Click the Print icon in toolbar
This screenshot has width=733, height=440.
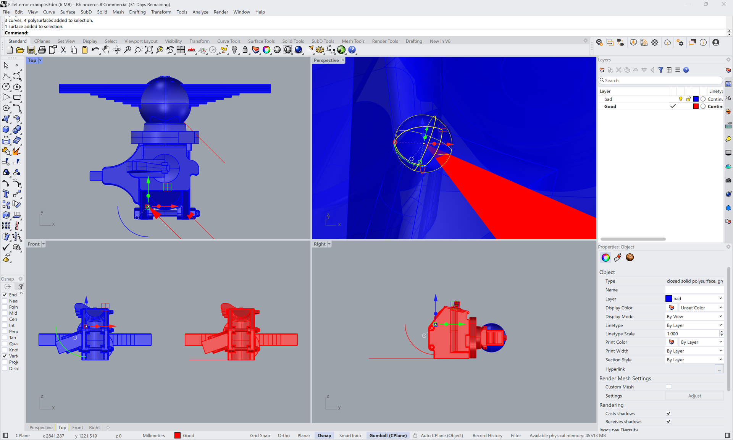[x=42, y=50]
